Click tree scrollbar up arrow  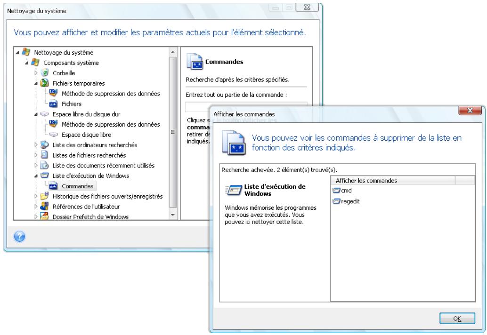pyautogui.click(x=173, y=52)
